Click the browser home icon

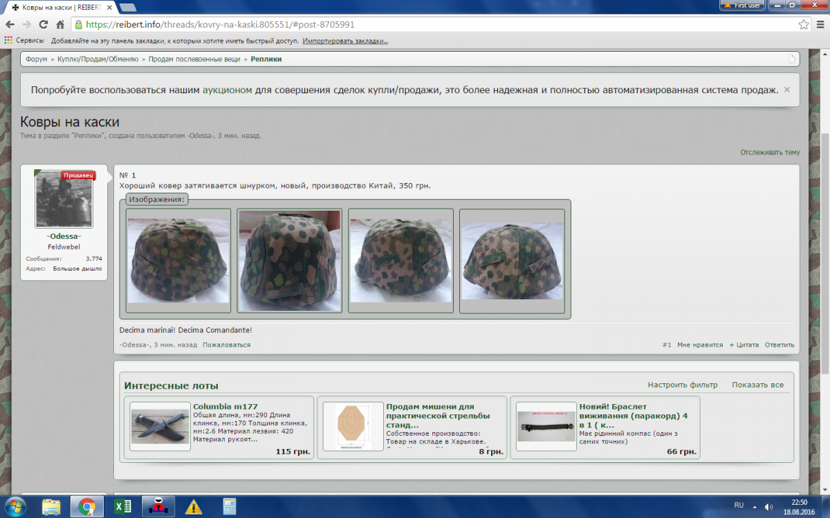(x=60, y=24)
